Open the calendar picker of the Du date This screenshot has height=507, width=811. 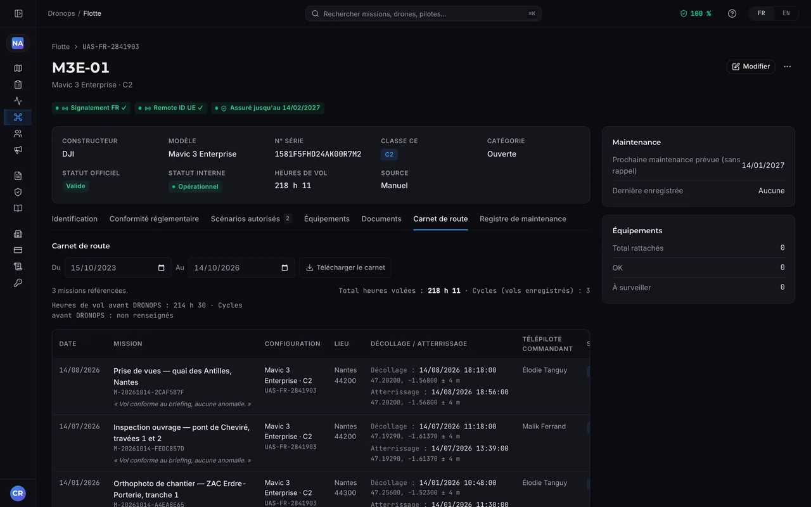point(161,268)
